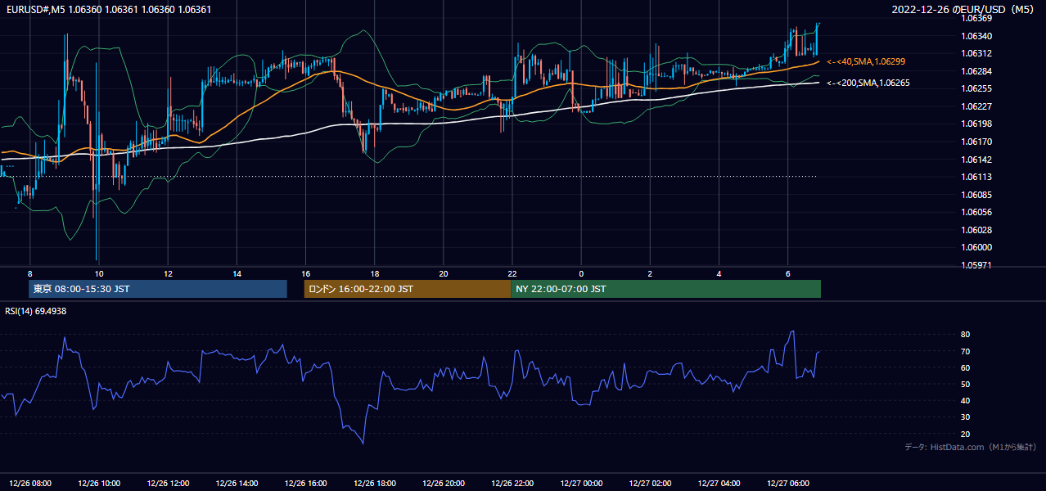Screen dimensions: 1046x491
Task: Click the RSI 20 level label
Action: point(965,434)
